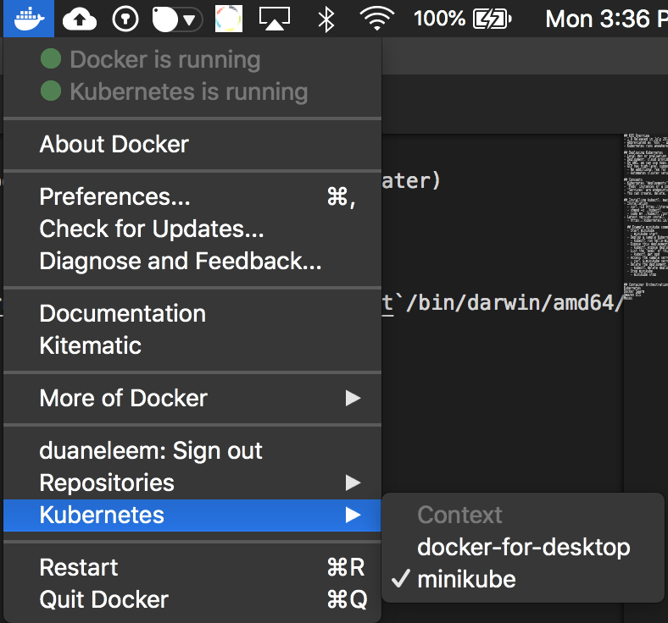Open the cloud upload menu bar icon
This screenshot has height=623, width=668.
pyautogui.click(x=80, y=19)
